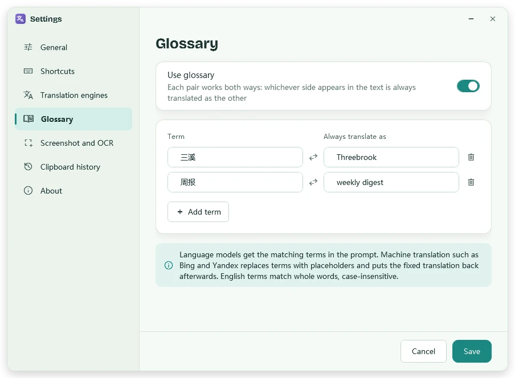Minimize the Settings window

click(471, 19)
